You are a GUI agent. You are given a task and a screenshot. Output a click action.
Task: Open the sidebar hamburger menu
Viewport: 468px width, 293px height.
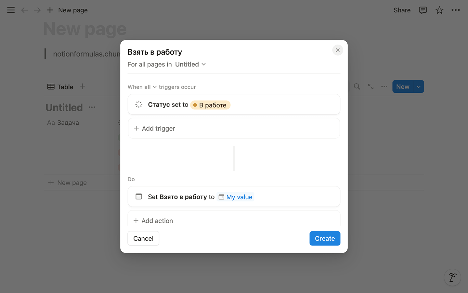click(11, 10)
